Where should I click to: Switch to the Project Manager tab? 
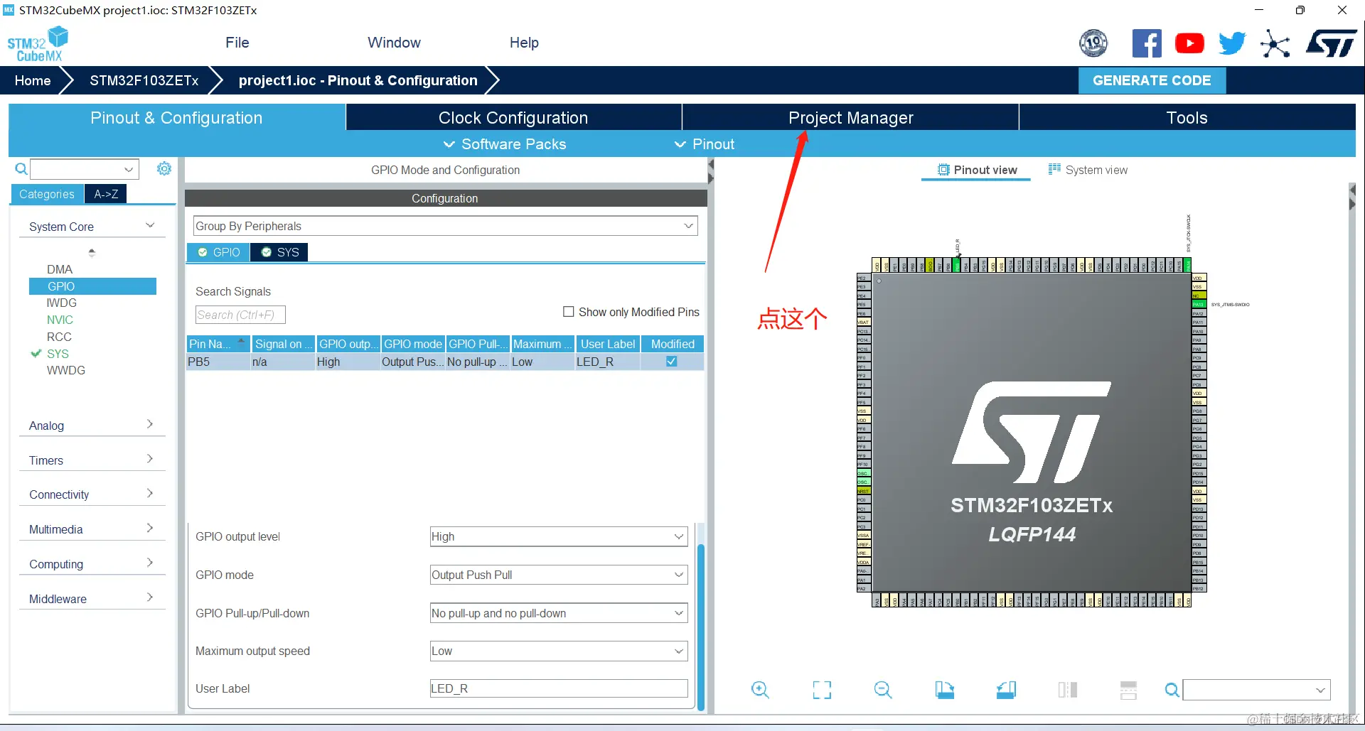pyautogui.click(x=850, y=118)
